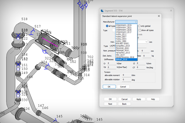185x123 pixels.
Task: Click the blue X symbol near node 151
Action: (x=18, y=64)
